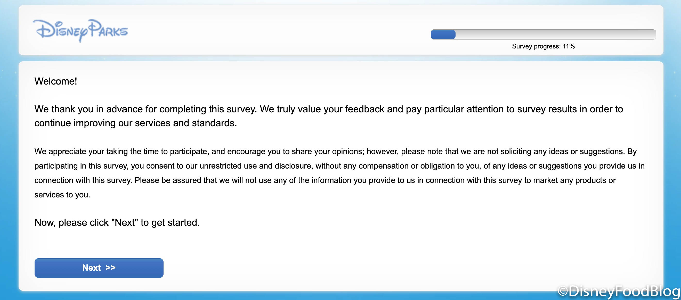This screenshot has width=681, height=300.
Task: Click the "services to you." closing line
Action: (62, 195)
